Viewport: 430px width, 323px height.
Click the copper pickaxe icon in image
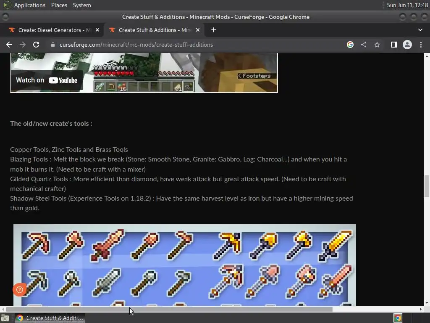(x=36, y=245)
